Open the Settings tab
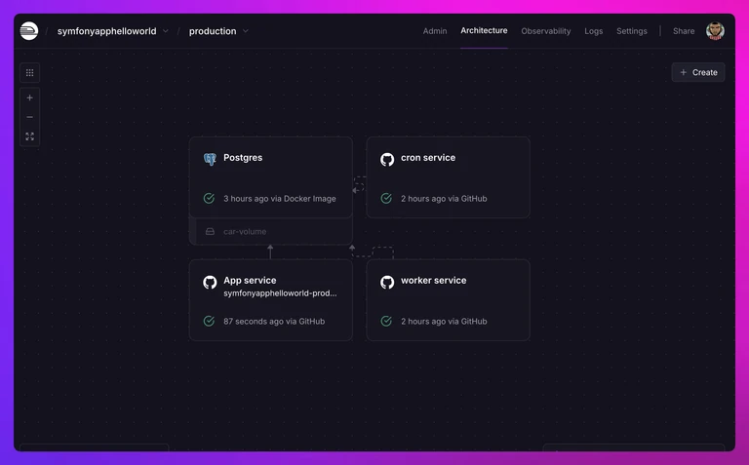This screenshot has width=749, height=465. coord(632,31)
